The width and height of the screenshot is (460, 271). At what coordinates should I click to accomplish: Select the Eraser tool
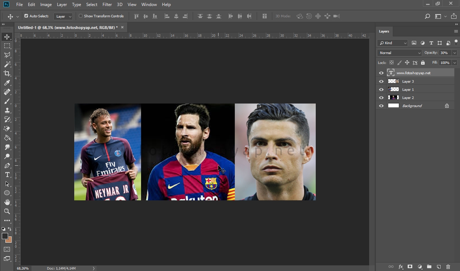[7, 129]
